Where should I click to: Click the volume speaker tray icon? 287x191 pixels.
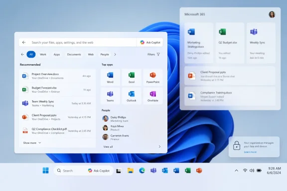[x=252, y=170]
